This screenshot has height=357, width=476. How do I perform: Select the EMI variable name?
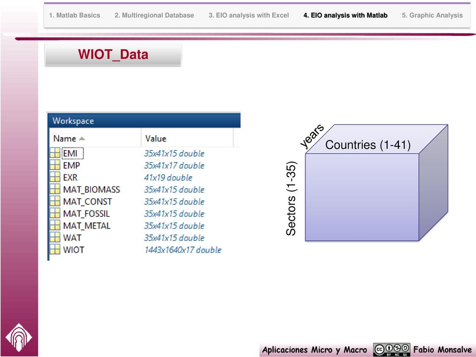click(x=71, y=153)
